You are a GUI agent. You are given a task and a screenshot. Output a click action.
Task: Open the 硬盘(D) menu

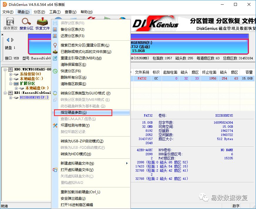23,12
